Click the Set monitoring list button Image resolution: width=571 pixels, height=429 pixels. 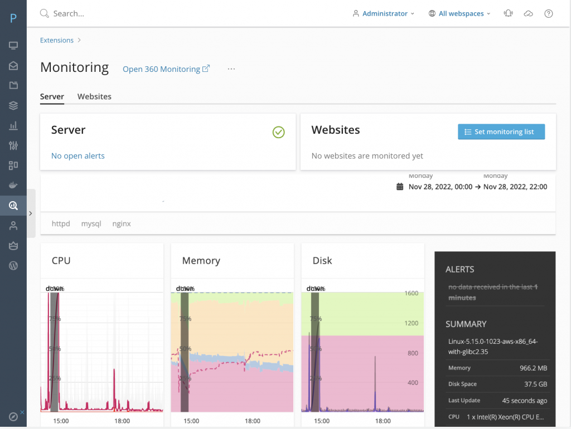tap(501, 131)
